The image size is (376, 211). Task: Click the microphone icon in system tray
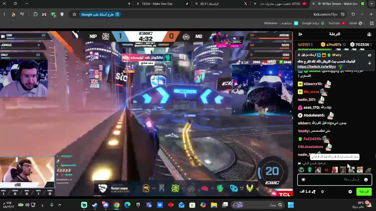click(52, 205)
